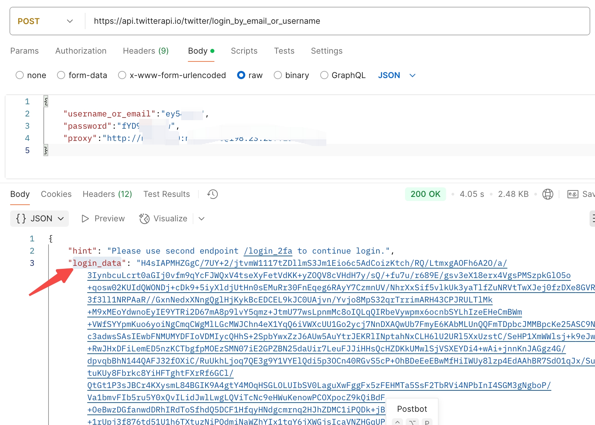The height and width of the screenshot is (425, 595).
Task: Open the Test Results tab
Action: [167, 194]
